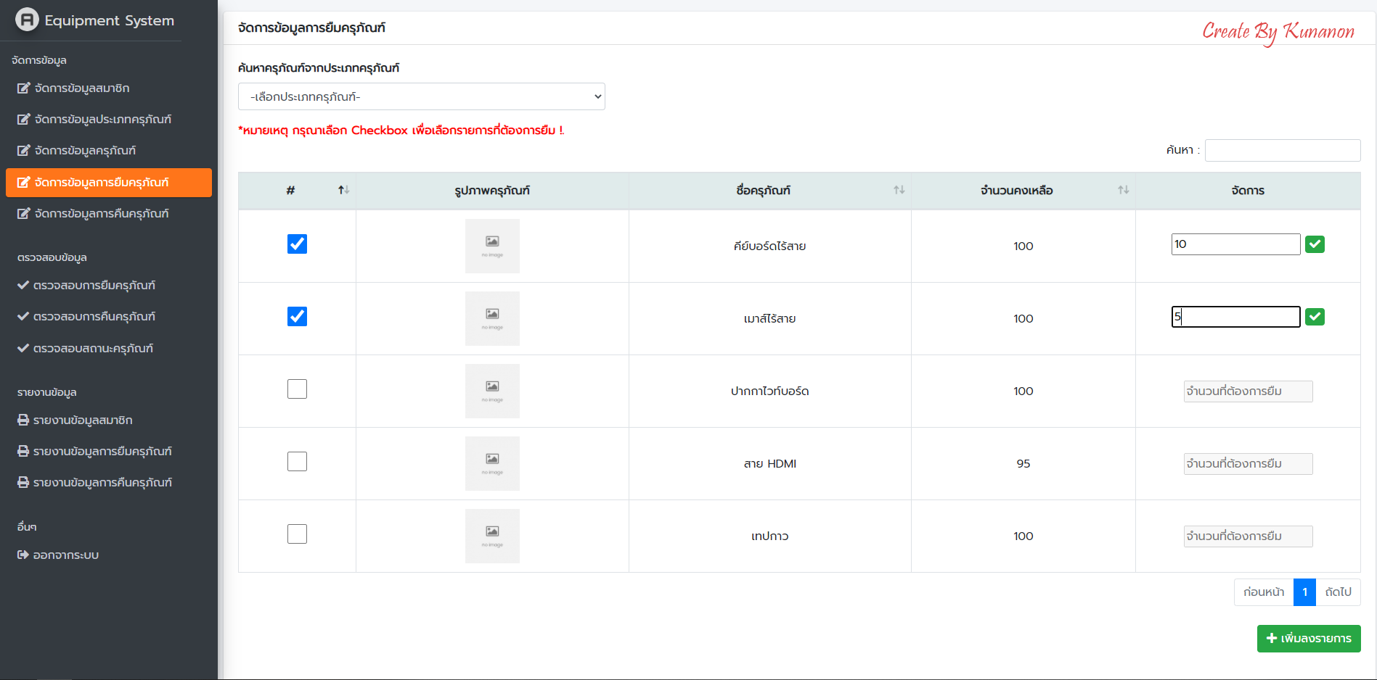The height and width of the screenshot is (680, 1377).
Task: Click the sort arrows on จำนวนคงเหลือ column
Action: click(1123, 190)
